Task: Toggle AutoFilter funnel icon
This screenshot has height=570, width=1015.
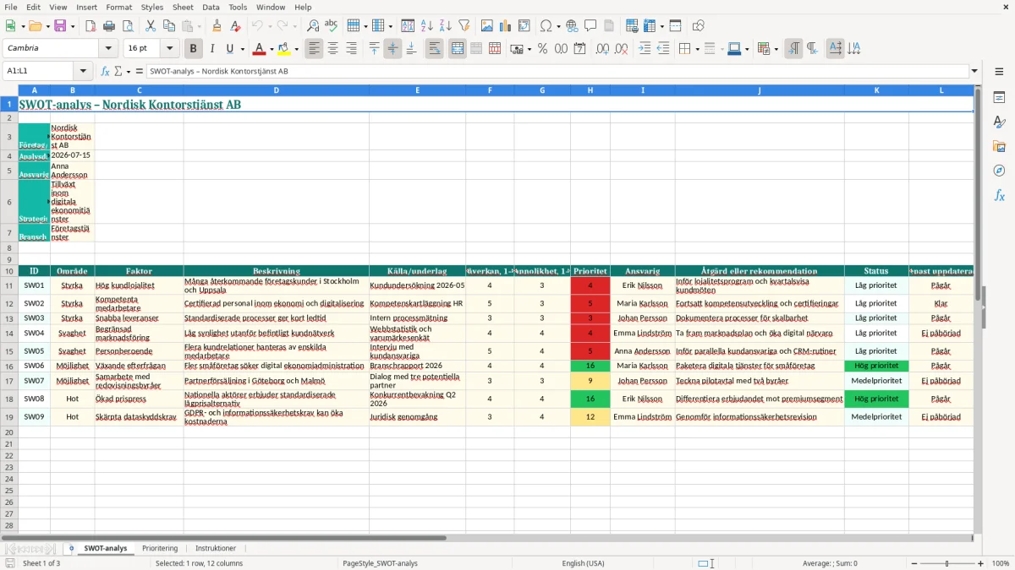Action: (464, 26)
